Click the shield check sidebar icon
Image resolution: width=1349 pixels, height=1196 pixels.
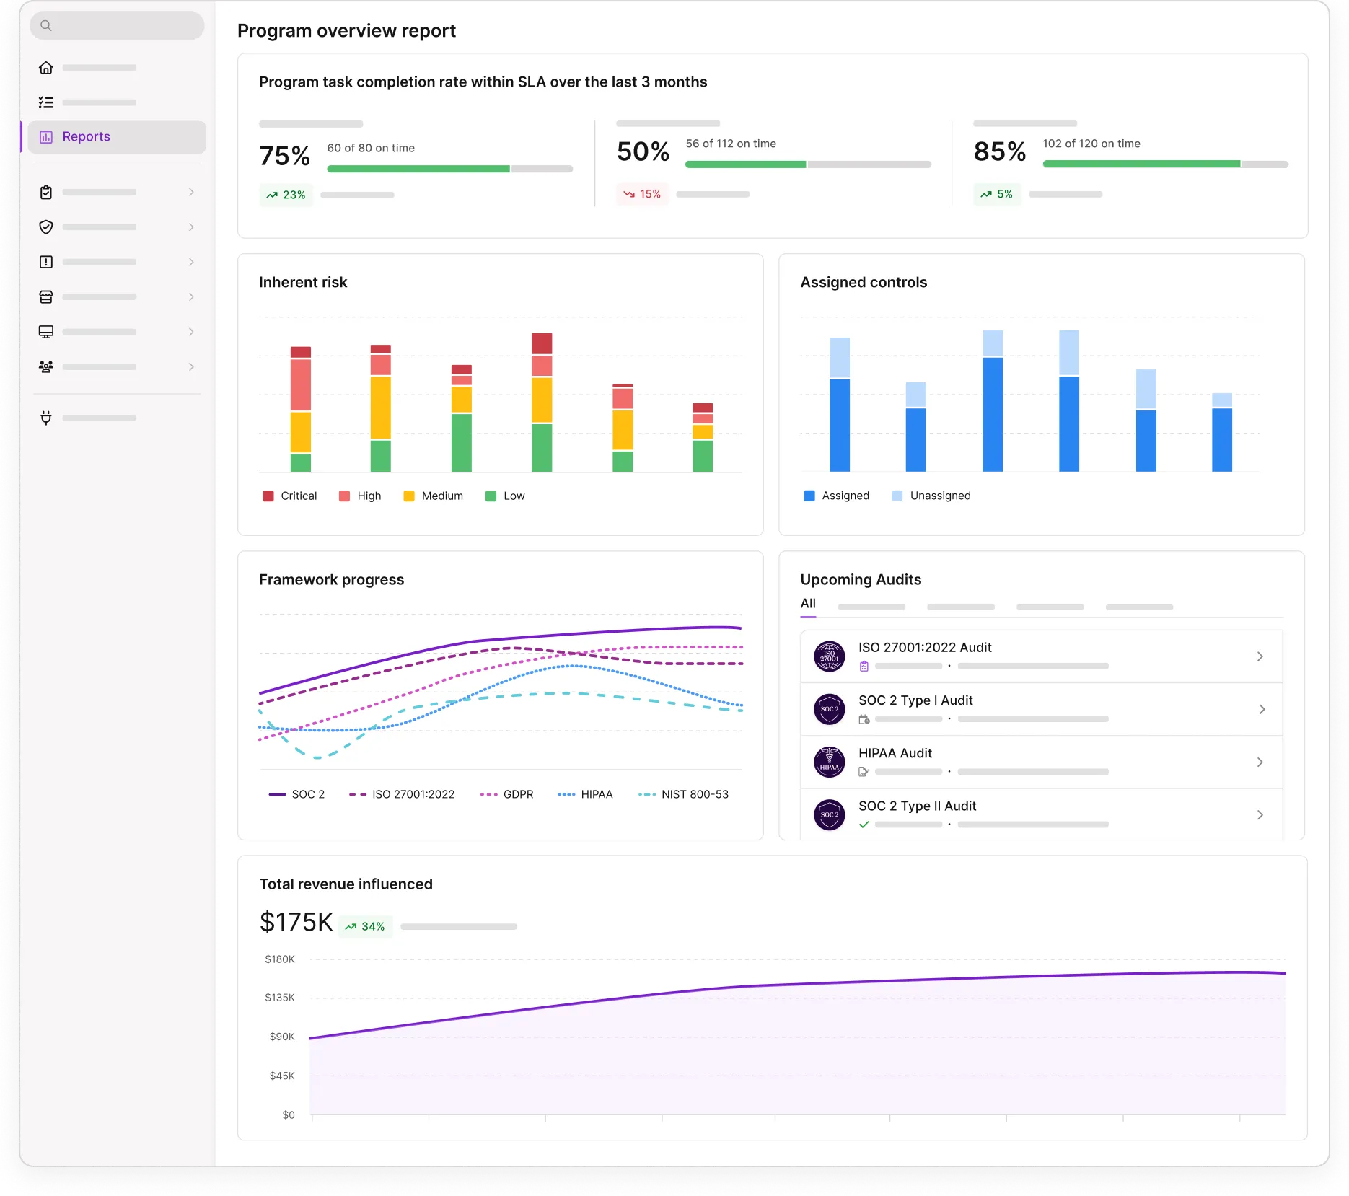(x=46, y=227)
